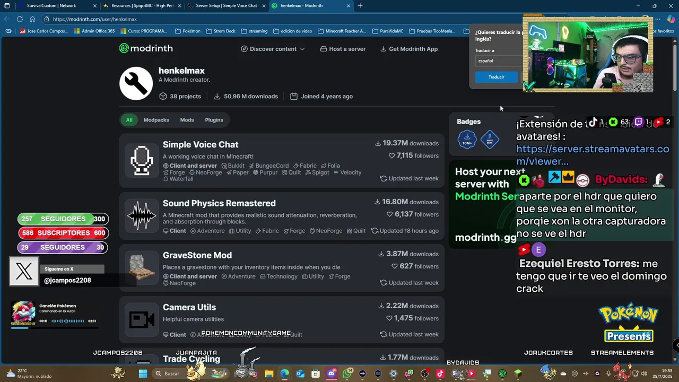Select the All filter tab
This screenshot has width=679, height=382.
[129, 120]
